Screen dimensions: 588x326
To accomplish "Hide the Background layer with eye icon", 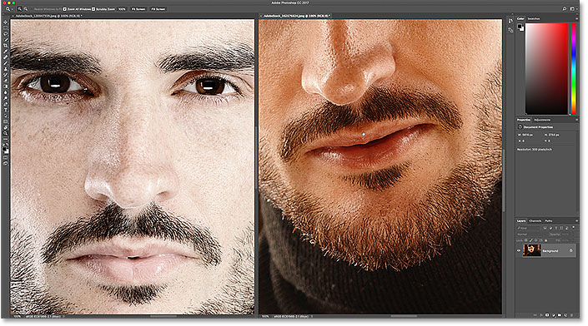I will tap(519, 251).
